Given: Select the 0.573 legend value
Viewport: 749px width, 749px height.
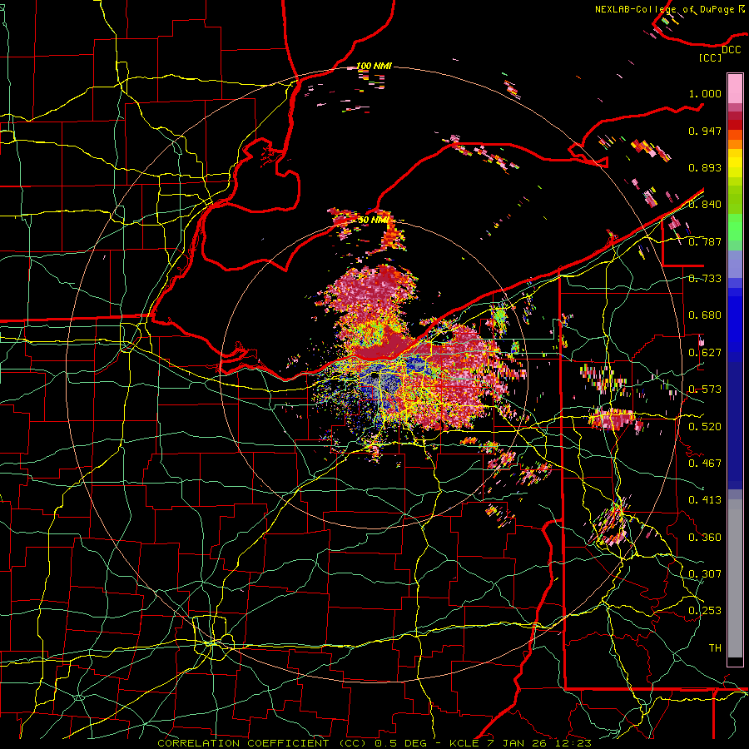Looking at the screenshot, I should tap(705, 389).
